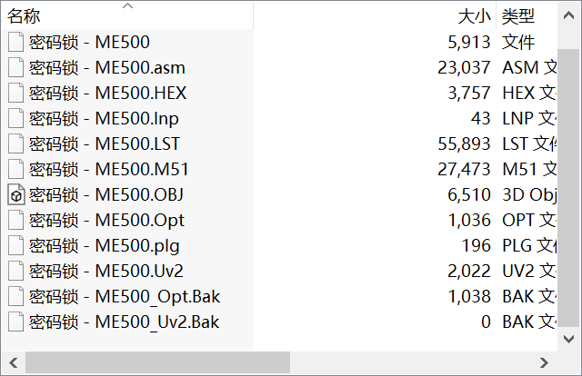Select the file 密码锁 - ME500.Opt
The width and height of the screenshot is (582, 376).
coord(106,221)
